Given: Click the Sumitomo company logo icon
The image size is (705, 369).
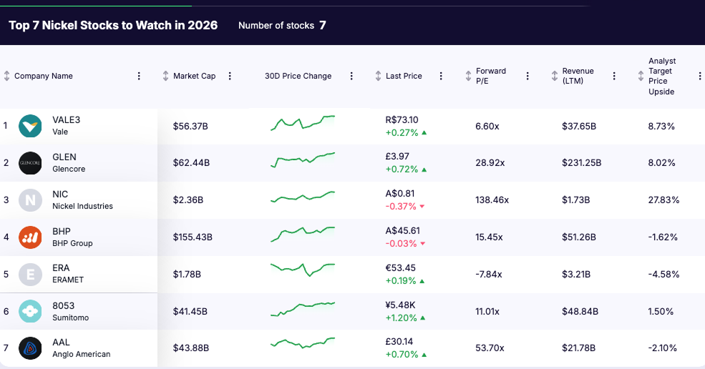Looking at the screenshot, I should pos(30,312).
